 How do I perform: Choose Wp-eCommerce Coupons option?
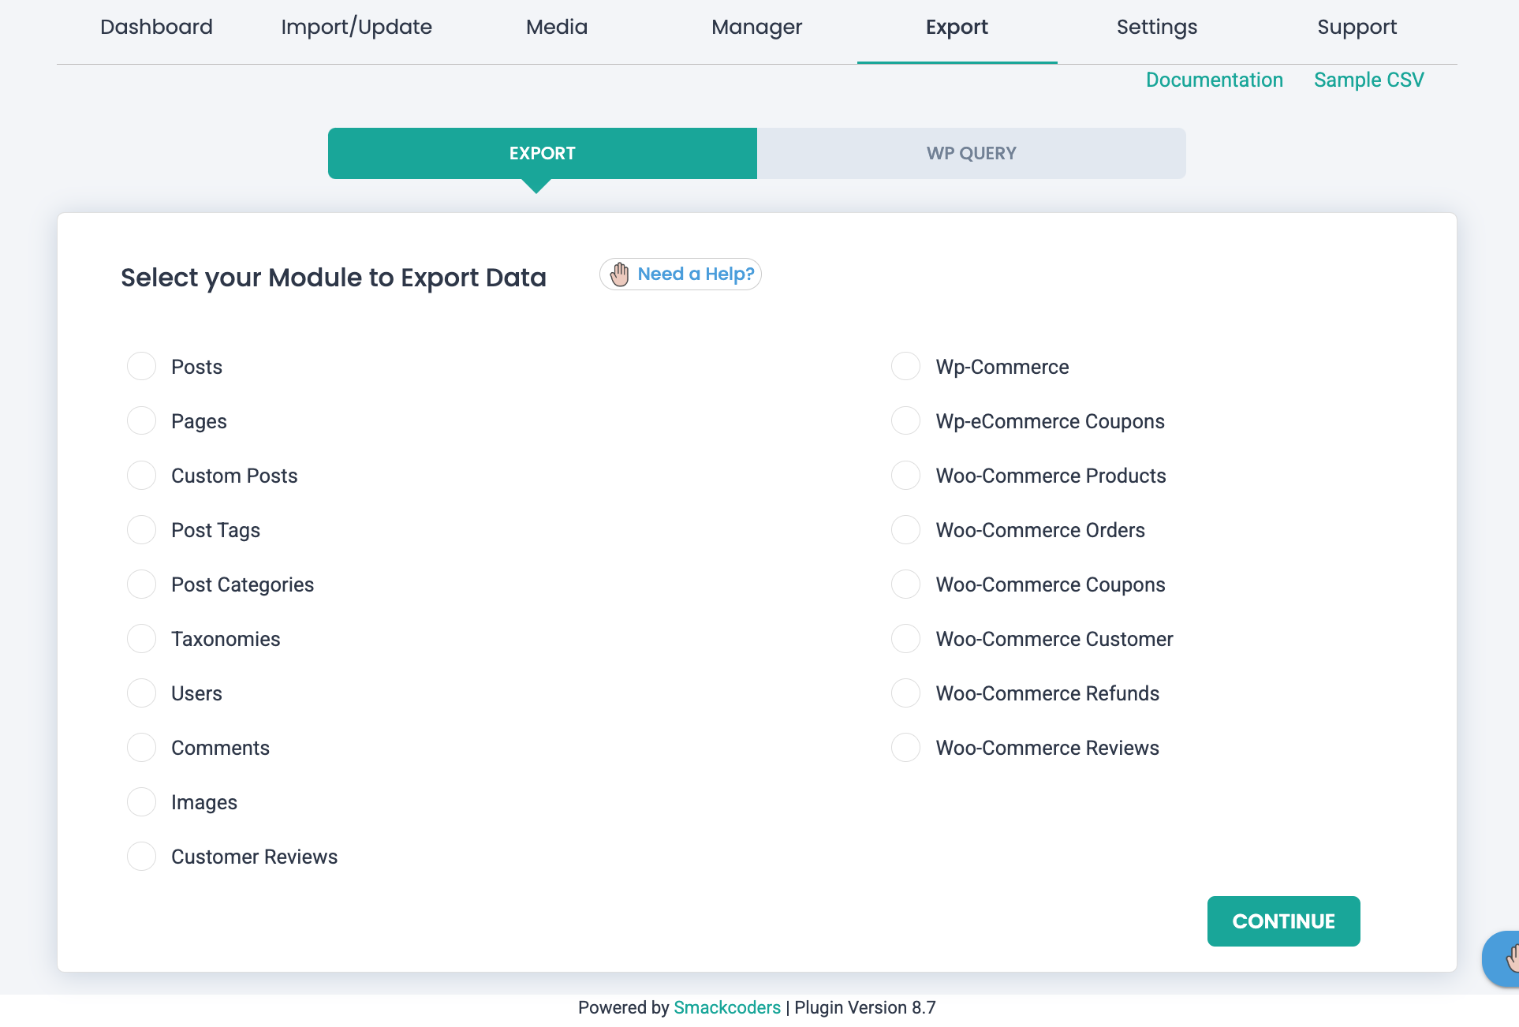pyautogui.click(x=905, y=421)
